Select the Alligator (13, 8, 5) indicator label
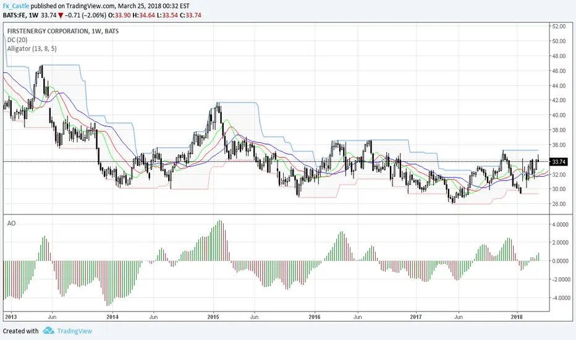This screenshot has height=340, width=576. [32, 48]
